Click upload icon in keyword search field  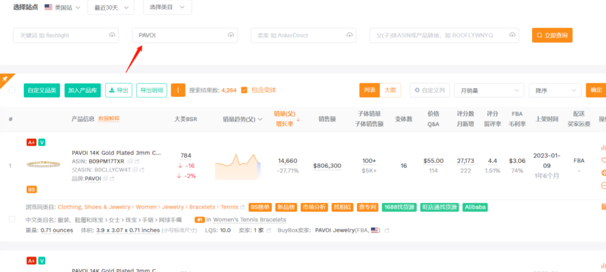pyautogui.click(x=112, y=35)
